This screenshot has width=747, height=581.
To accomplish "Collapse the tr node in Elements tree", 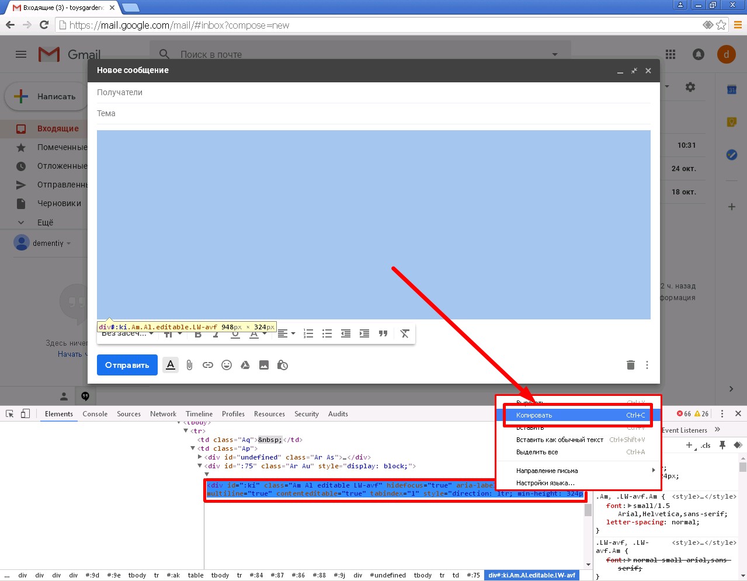I will (x=186, y=431).
